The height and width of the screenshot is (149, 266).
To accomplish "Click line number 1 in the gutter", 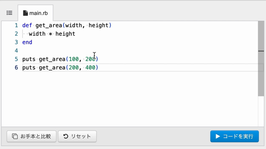I will pos(16,25).
